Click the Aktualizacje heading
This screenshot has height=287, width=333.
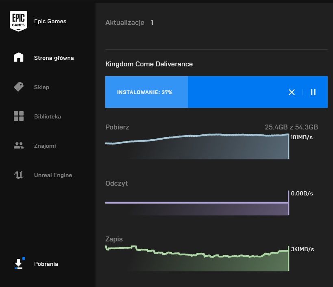(125, 22)
